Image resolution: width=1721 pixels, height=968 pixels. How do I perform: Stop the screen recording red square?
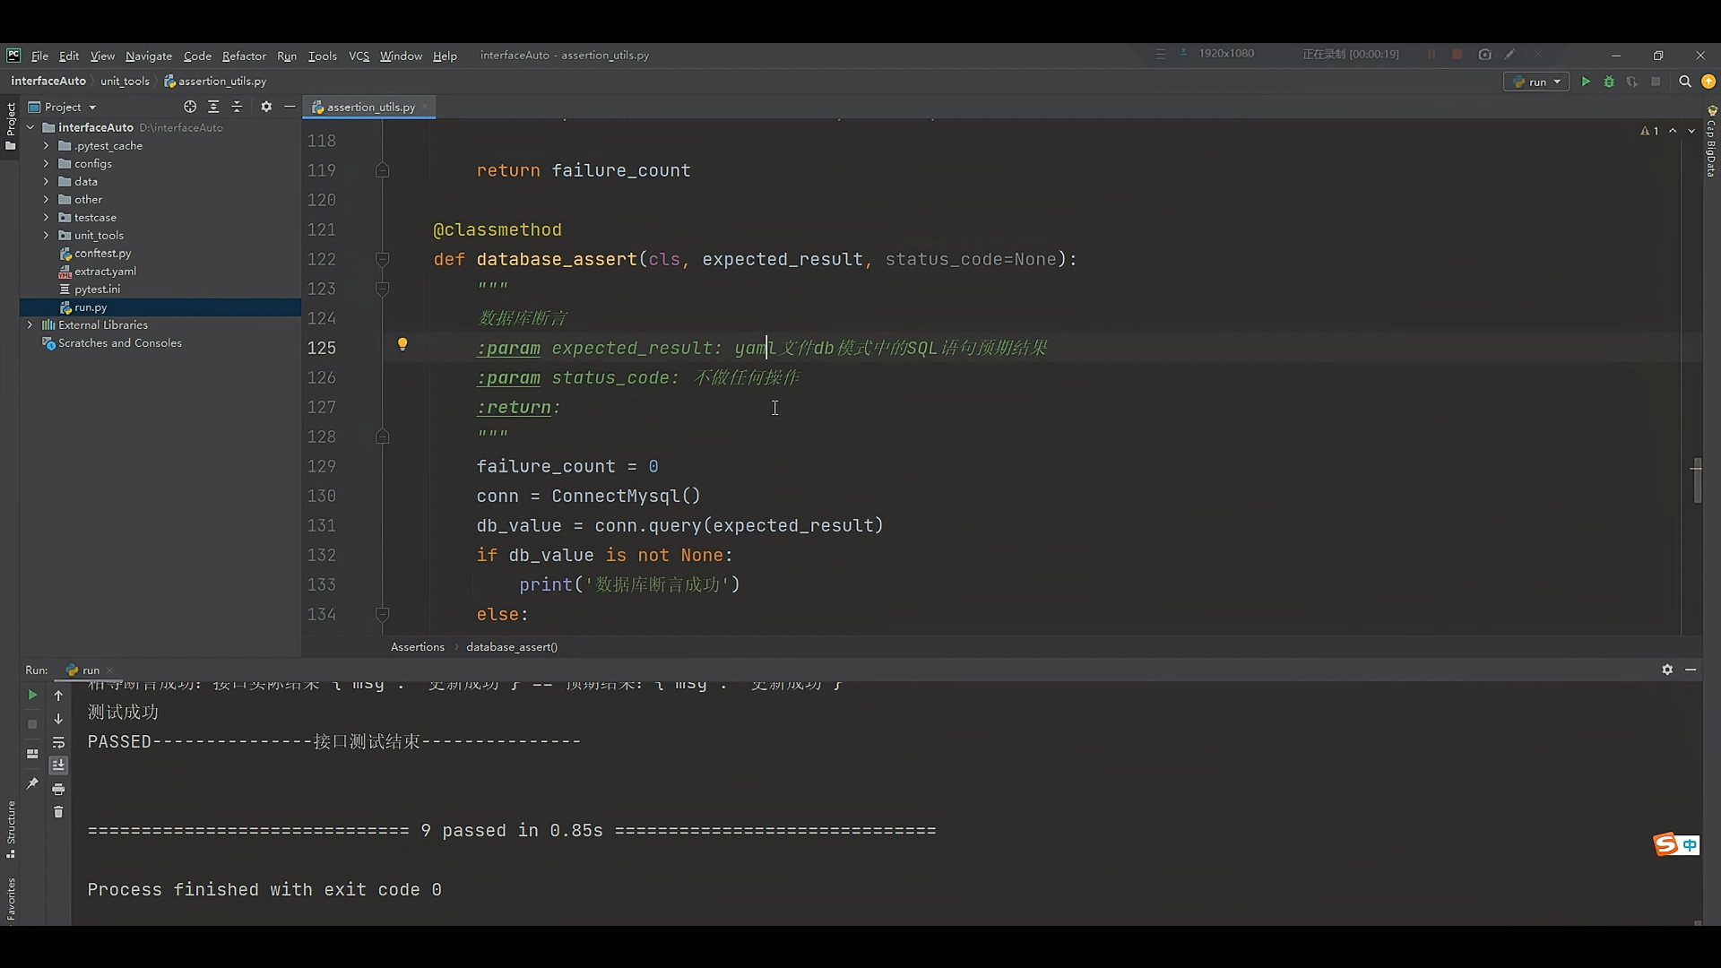1457,55
